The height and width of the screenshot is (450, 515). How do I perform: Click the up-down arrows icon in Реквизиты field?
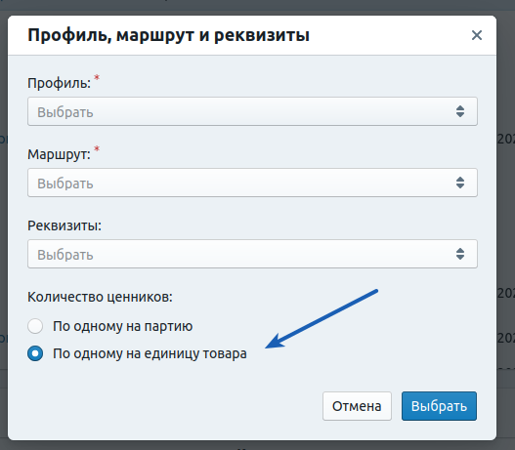(x=460, y=254)
